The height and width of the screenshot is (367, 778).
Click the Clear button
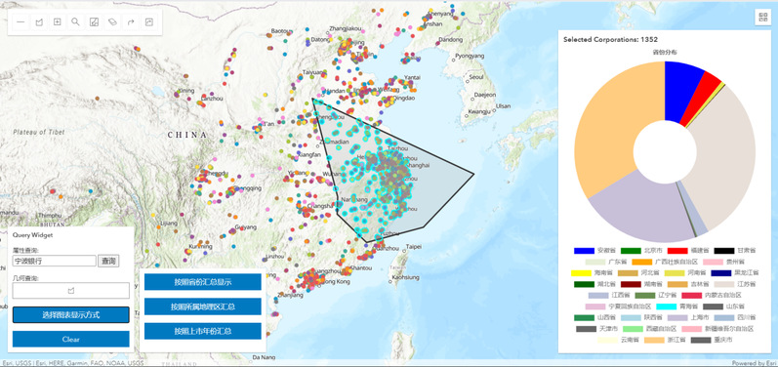click(71, 340)
